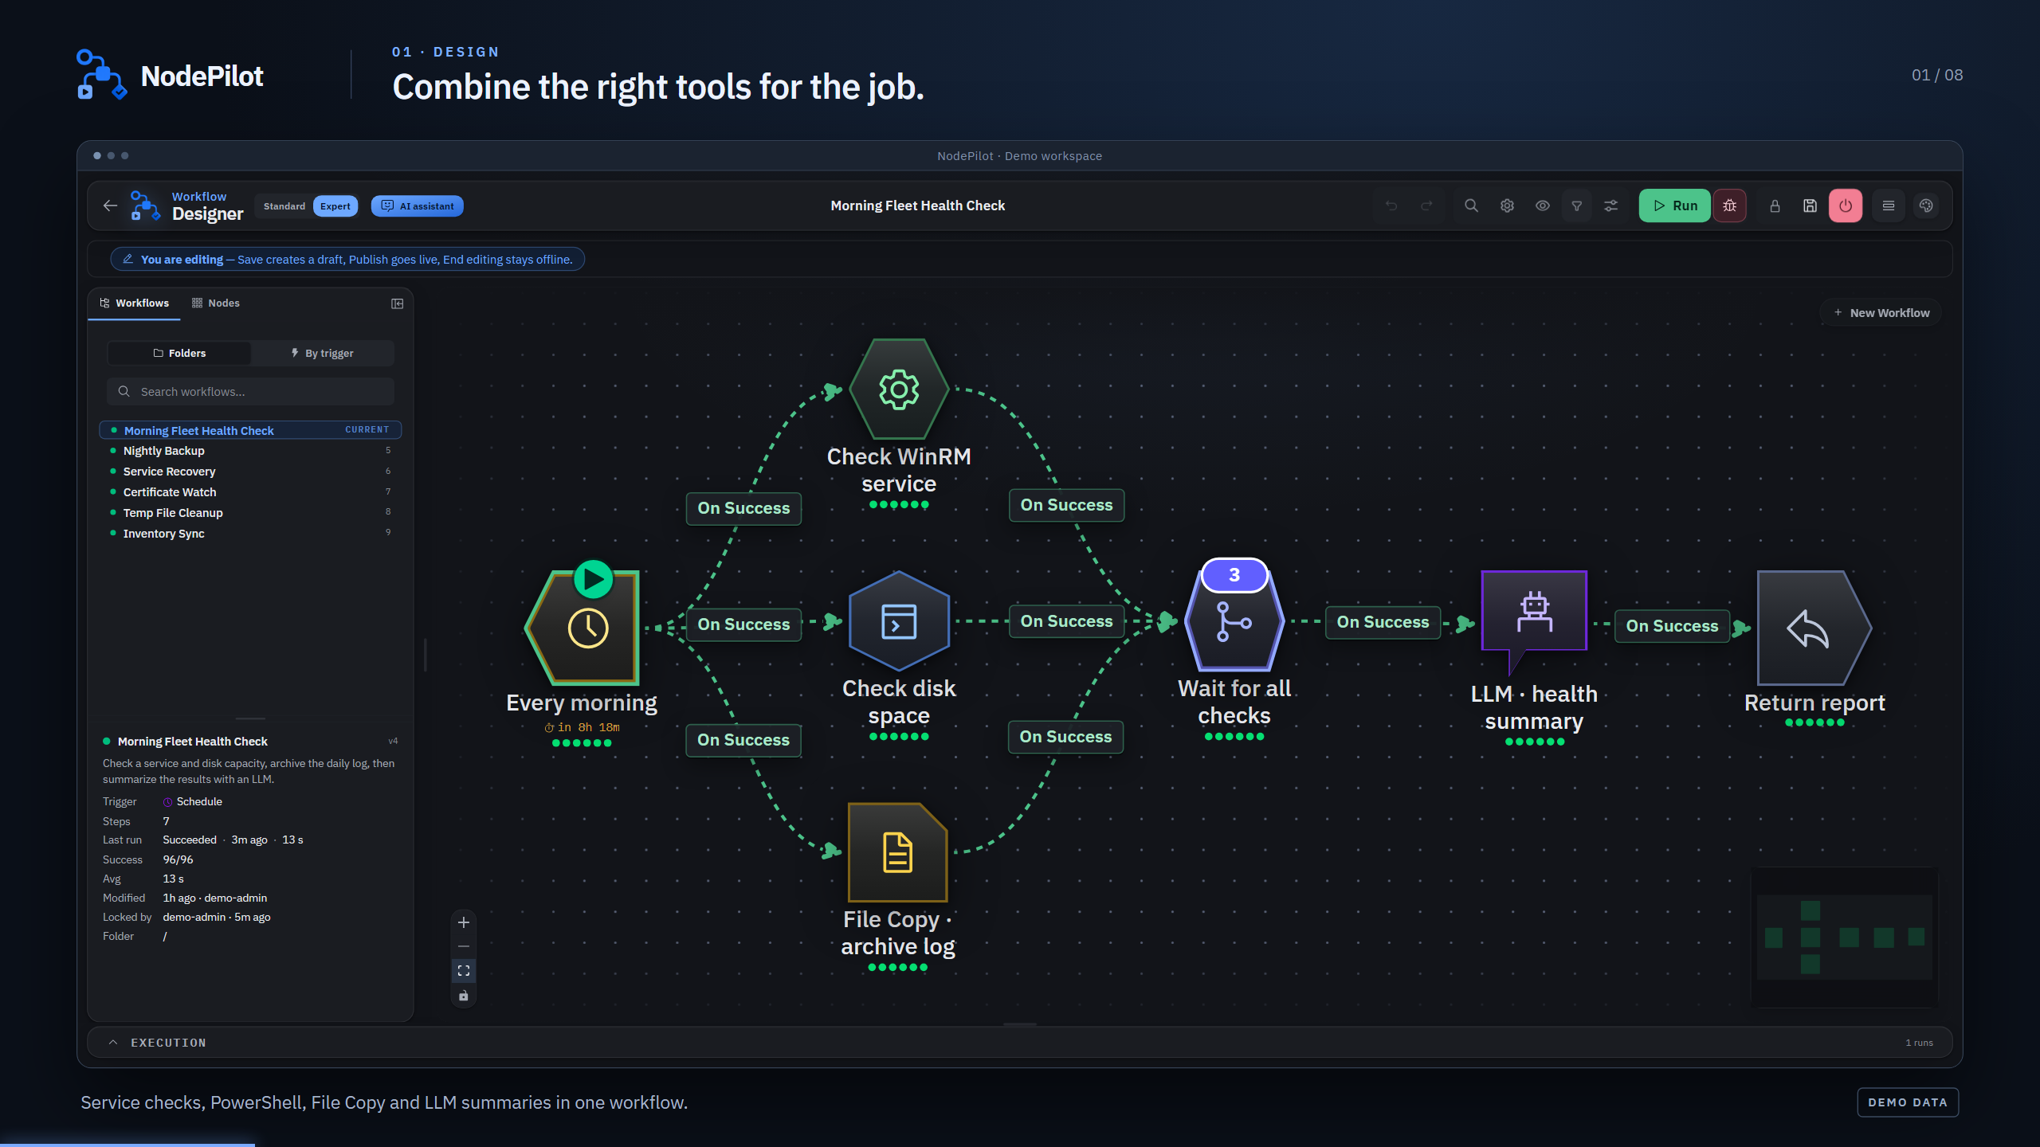Click New Workflow button
Viewport: 2040px width, 1147px height.
click(1881, 313)
